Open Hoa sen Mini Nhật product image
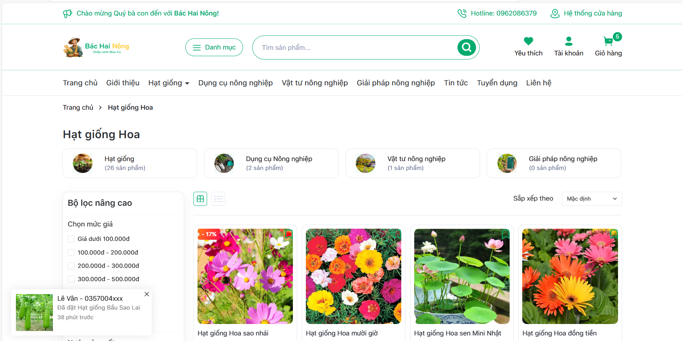682x341 pixels. [x=462, y=276]
